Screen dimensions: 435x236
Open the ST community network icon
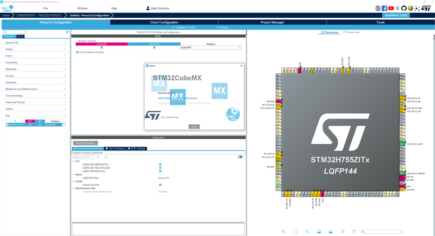(417, 8)
